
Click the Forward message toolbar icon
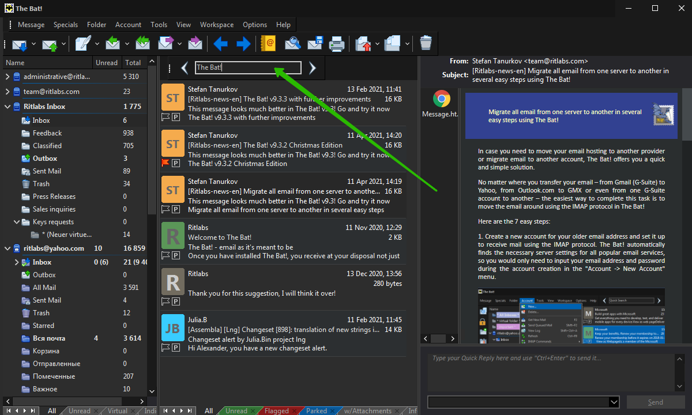click(166, 44)
